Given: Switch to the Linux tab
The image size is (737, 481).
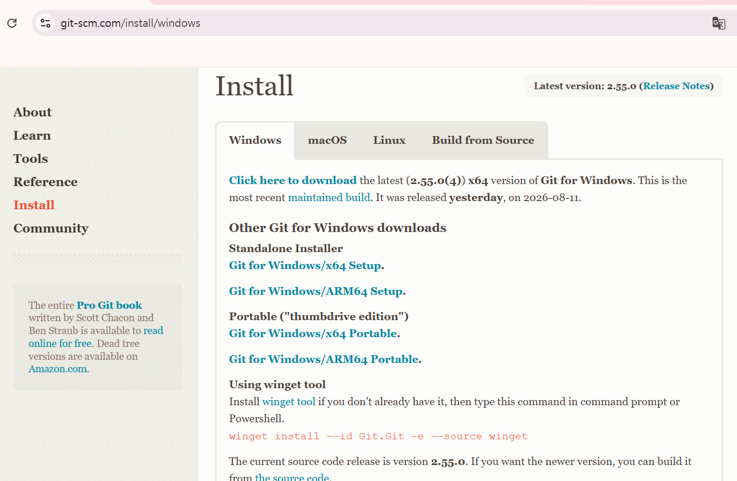Looking at the screenshot, I should (389, 140).
